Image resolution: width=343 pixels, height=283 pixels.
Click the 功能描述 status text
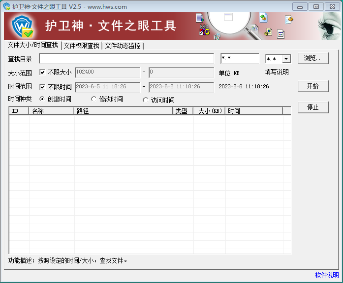[x=67, y=260]
